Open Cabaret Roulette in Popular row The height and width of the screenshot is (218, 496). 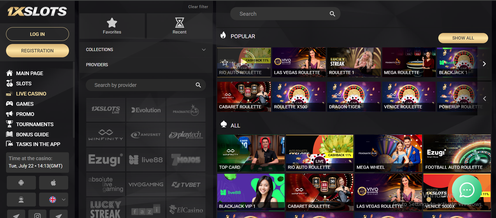(x=244, y=97)
